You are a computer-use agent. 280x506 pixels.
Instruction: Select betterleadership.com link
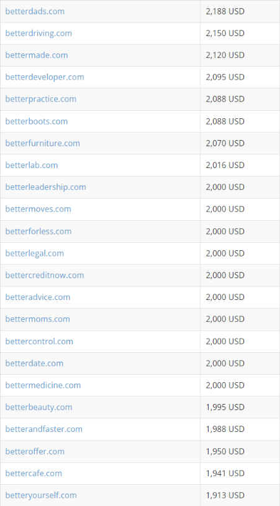(x=46, y=187)
